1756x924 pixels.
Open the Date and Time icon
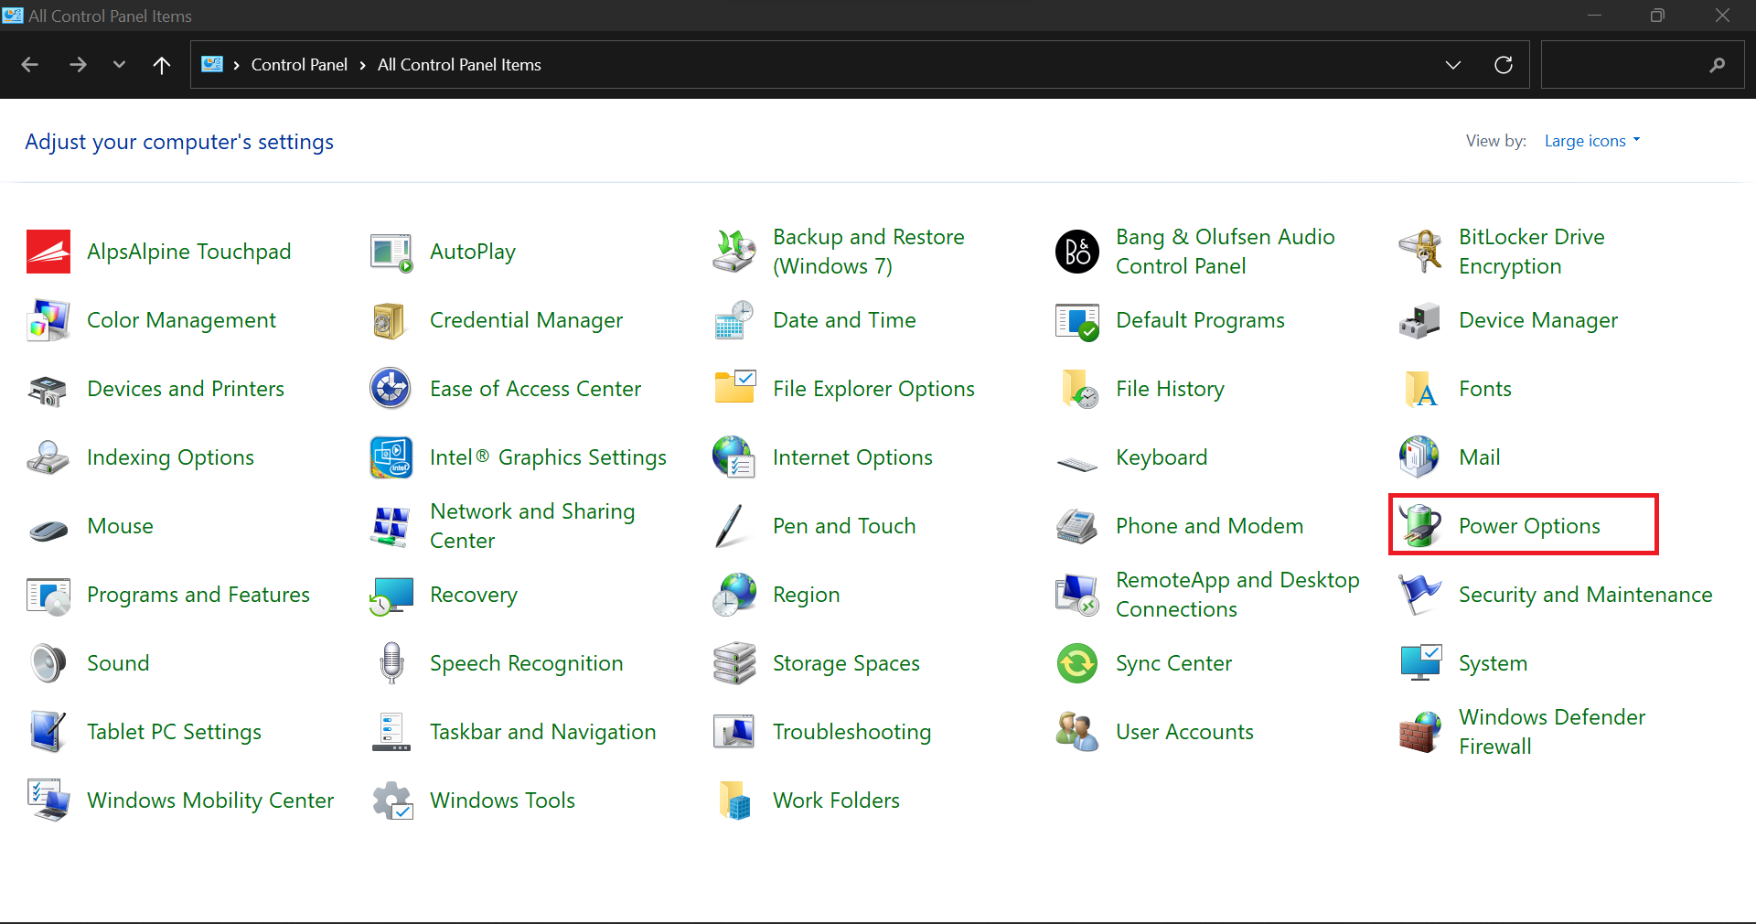(734, 320)
